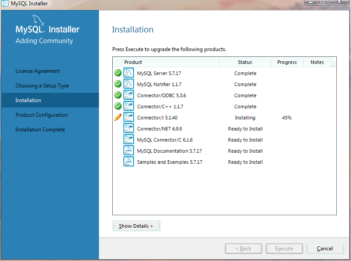Open the Product Configuration step

42,115
